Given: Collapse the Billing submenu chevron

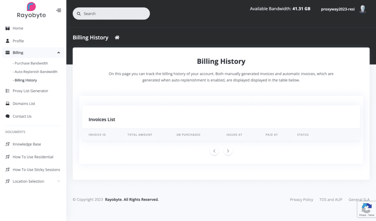Looking at the screenshot, I should click(58, 52).
